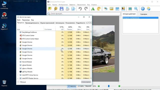Click the 1:1 zoom magnifier icon
160x90 pixels.
pyautogui.click(x=136, y=9)
